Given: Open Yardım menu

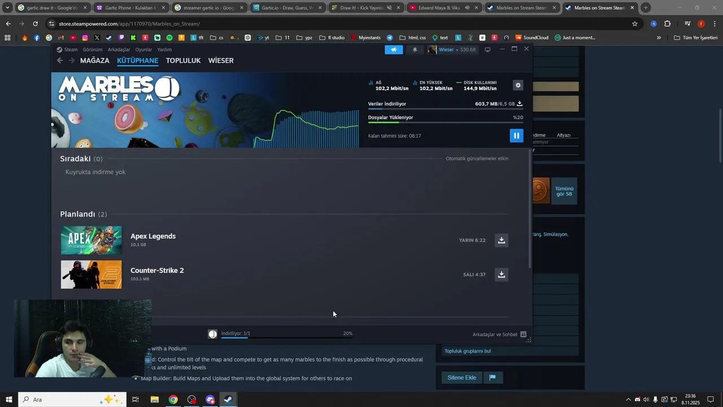Looking at the screenshot, I should click(x=164, y=50).
